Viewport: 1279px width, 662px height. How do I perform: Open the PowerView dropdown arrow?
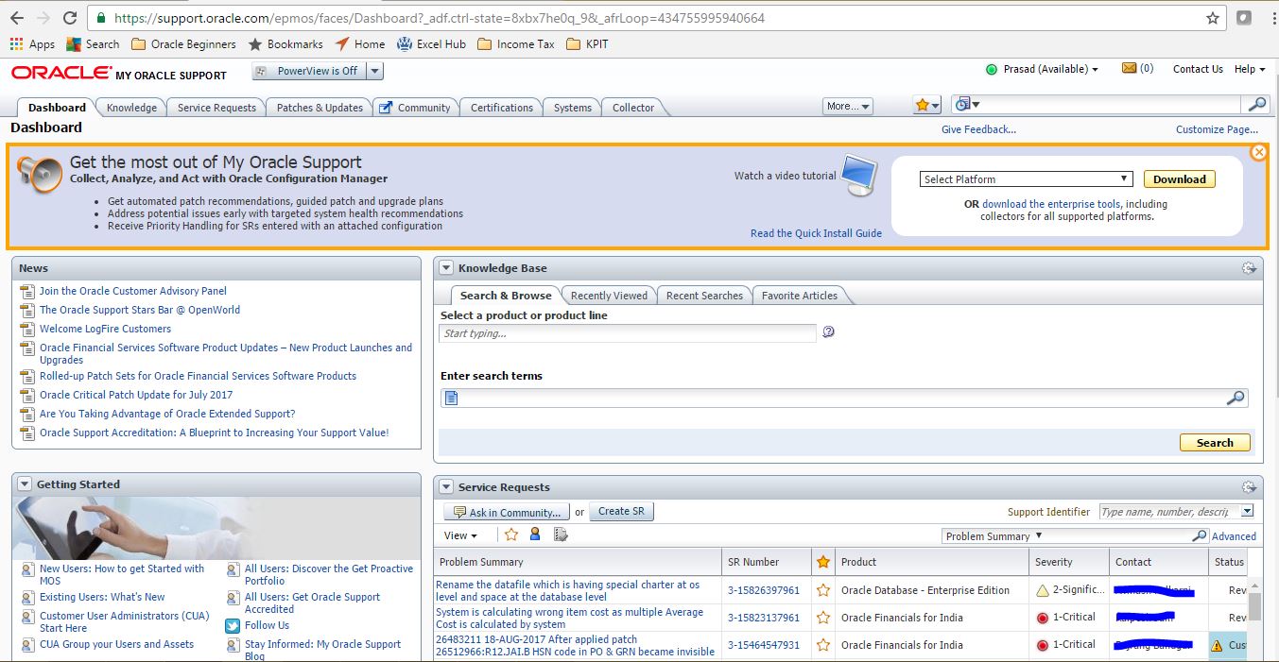tap(374, 71)
